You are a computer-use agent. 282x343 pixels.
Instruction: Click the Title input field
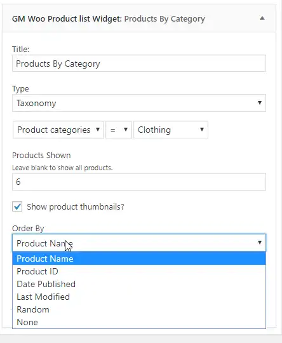pyautogui.click(x=139, y=64)
